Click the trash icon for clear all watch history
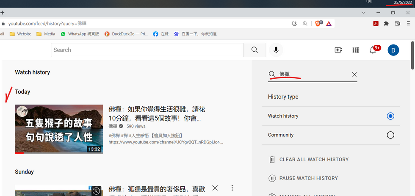Viewport: 415px width, 196px height. pyautogui.click(x=272, y=160)
